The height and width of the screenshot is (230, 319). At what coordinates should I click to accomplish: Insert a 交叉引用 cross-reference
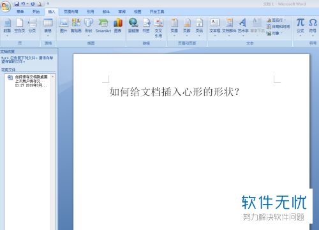(158, 28)
